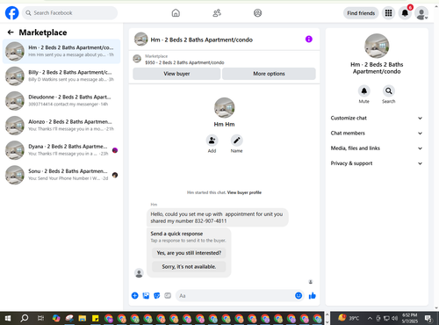This screenshot has height=325, width=439.
Task: Open the Facebook menu grid icon
Action: (388, 13)
